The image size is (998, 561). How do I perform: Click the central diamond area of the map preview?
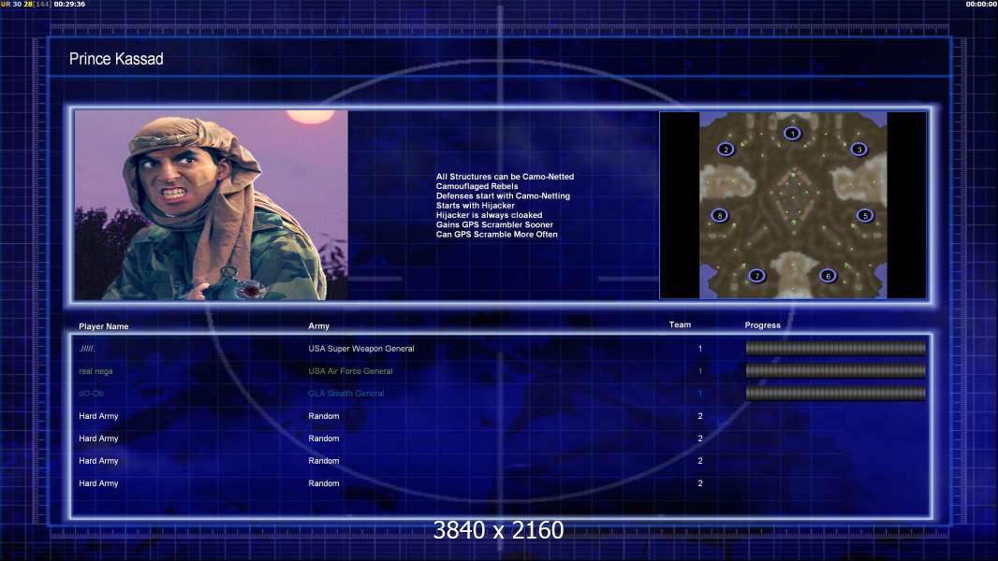click(x=792, y=195)
